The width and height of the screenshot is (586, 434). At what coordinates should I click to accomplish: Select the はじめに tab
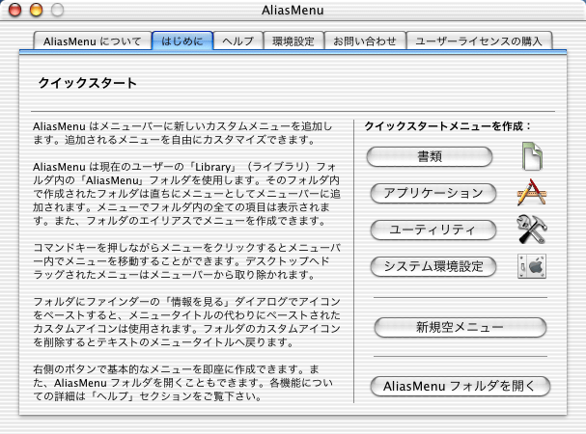[x=182, y=41]
